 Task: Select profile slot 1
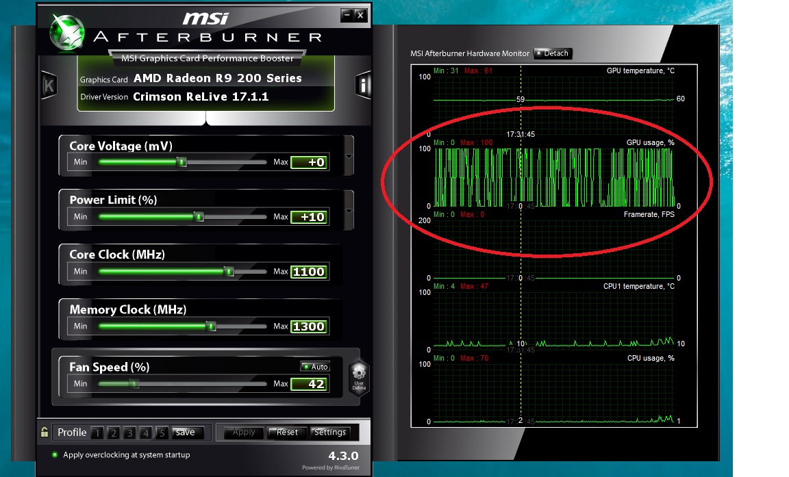[x=98, y=433]
